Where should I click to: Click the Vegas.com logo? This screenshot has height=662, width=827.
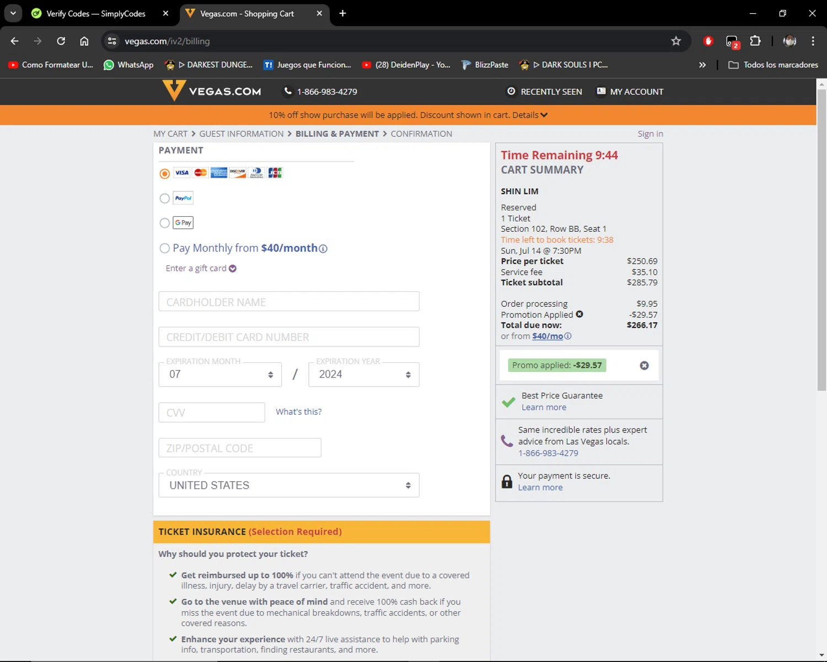(212, 91)
